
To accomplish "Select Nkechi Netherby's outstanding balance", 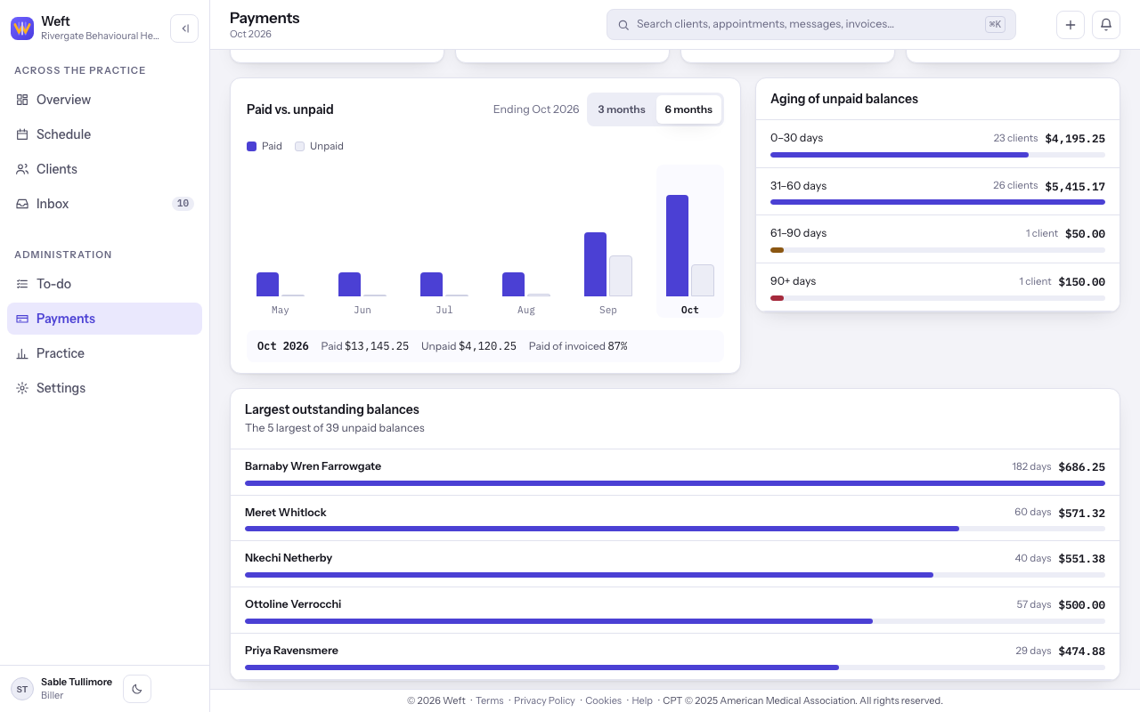I will point(675,564).
